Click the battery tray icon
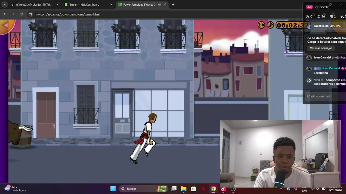 (x=323, y=189)
